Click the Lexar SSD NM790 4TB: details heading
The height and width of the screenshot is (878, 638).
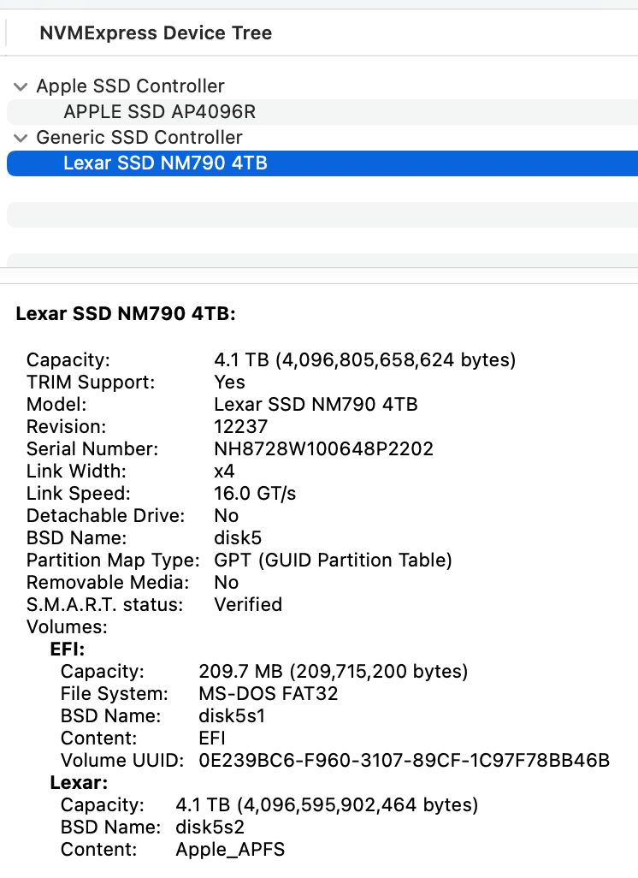click(126, 313)
